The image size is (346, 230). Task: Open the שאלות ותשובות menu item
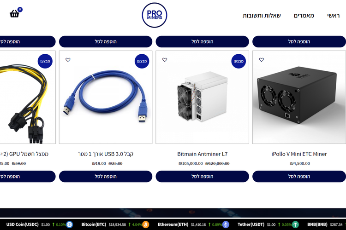[x=262, y=15]
